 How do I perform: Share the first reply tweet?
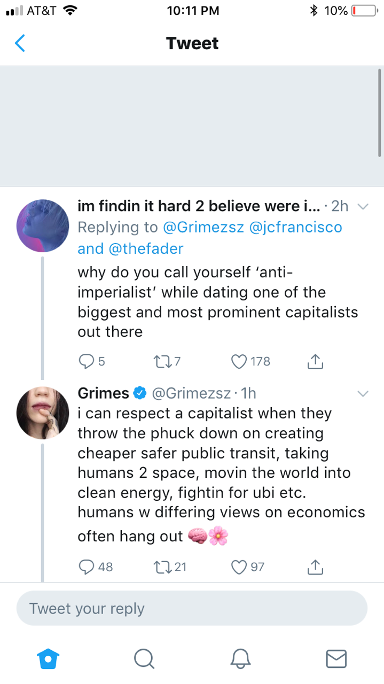pos(315,362)
